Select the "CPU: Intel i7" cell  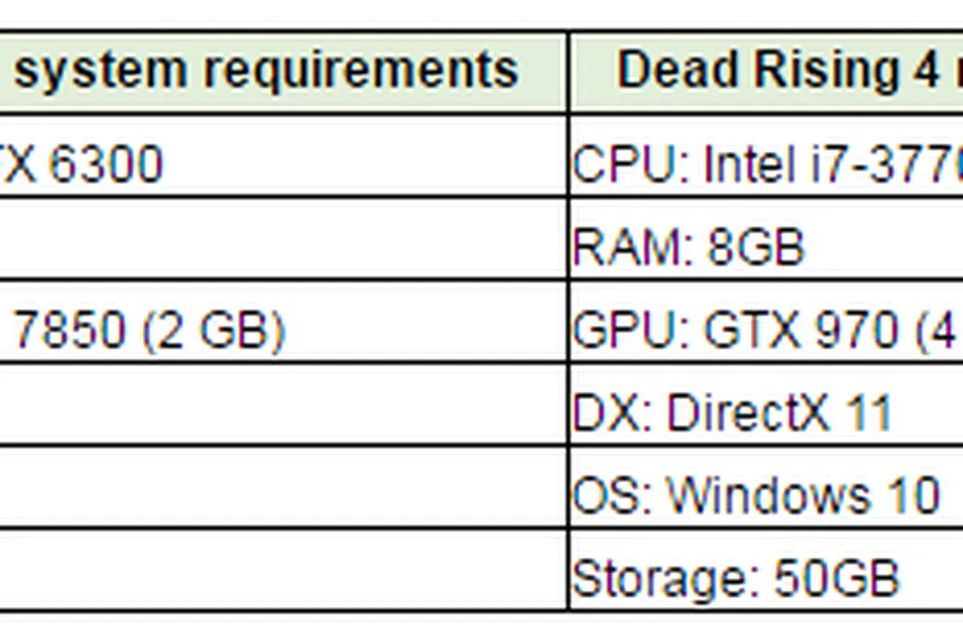767,166
